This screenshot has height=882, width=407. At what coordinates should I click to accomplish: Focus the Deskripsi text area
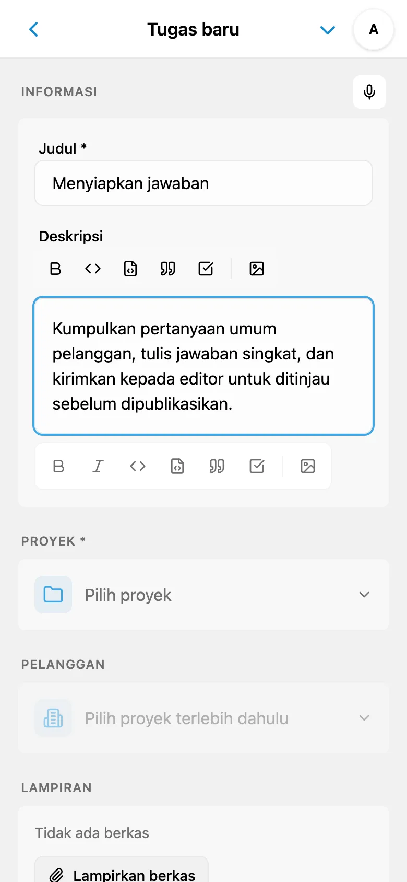(x=203, y=366)
